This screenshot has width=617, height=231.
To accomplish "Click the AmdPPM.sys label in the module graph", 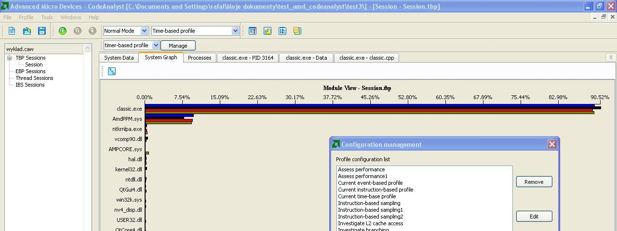I will 127,119.
